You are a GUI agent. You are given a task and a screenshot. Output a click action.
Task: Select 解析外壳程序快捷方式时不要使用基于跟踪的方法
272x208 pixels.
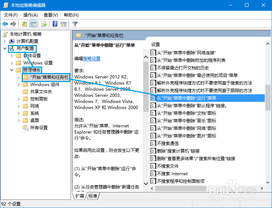click(x=205, y=90)
